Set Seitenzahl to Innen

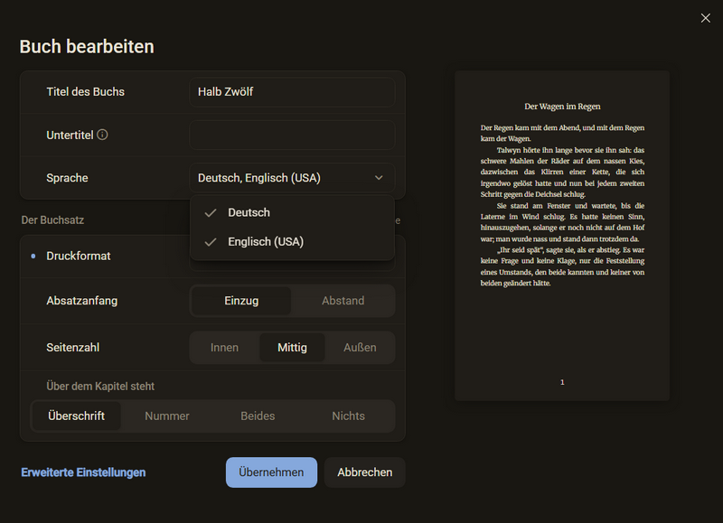(224, 348)
